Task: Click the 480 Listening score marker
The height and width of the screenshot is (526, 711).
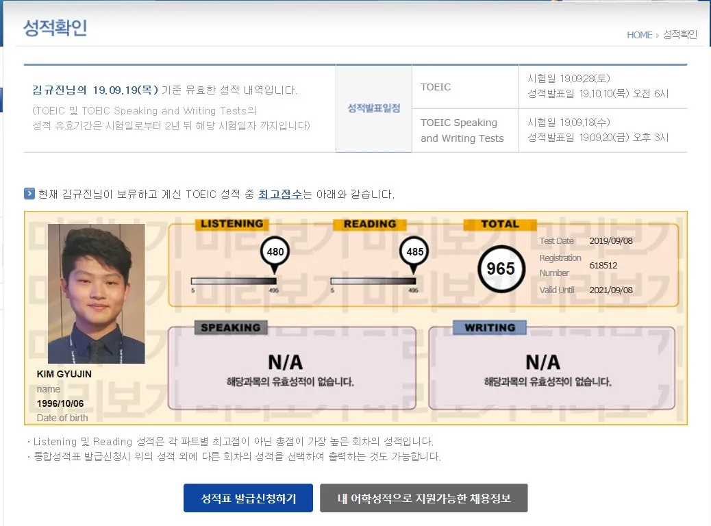Action: pyautogui.click(x=275, y=251)
